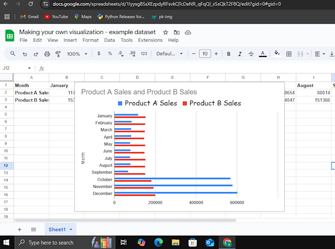Select the August header cell
The height and width of the screenshot is (249, 335).
point(313,85)
